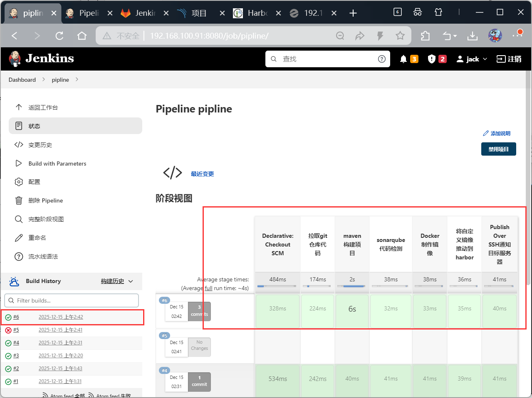Open the security warnings shield icon

point(431,59)
